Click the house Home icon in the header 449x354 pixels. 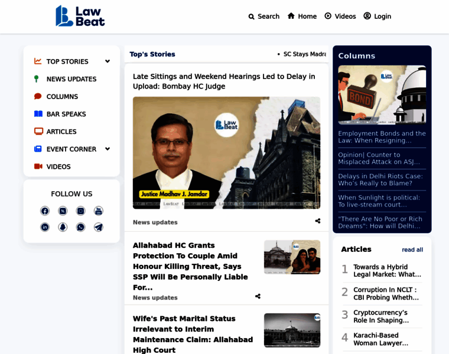(291, 16)
